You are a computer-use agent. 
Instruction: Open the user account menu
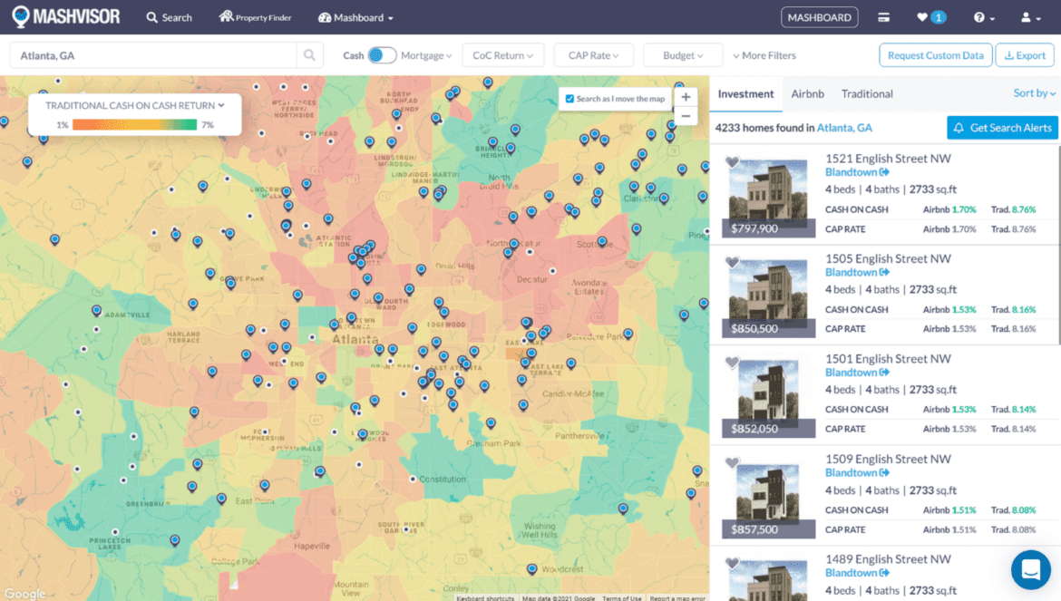[x=1026, y=16]
